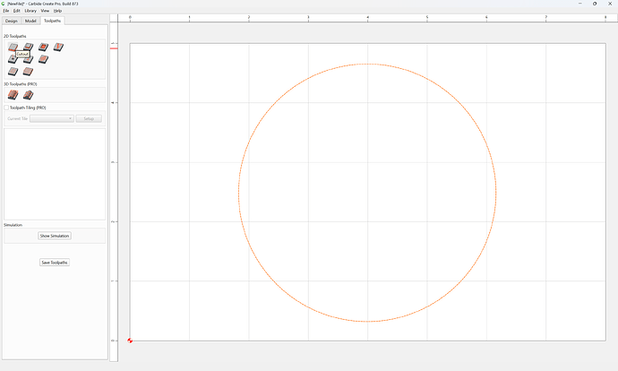Click the first toolpath icon in third row
This screenshot has height=371, width=618.
click(x=13, y=72)
